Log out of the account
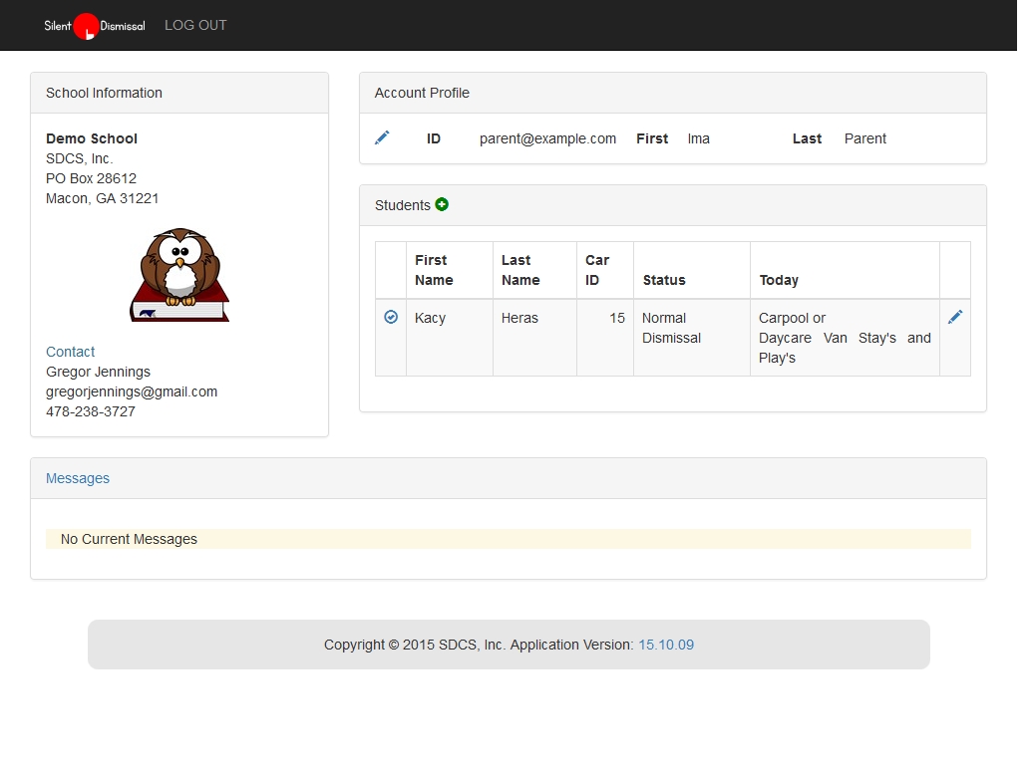1032x782 pixels. [195, 25]
